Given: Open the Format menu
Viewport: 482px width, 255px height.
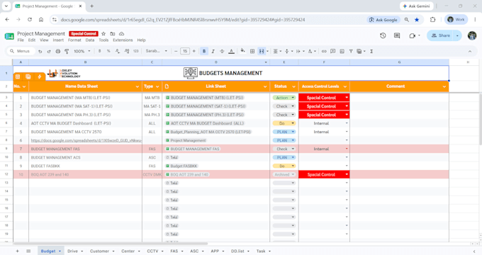Looking at the screenshot, I should [x=74, y=40].
